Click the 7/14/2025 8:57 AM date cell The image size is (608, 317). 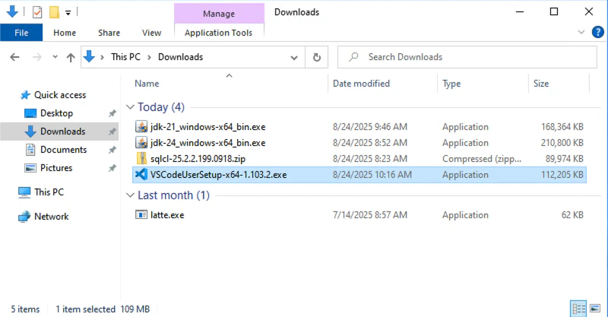(x=370, y=215)
